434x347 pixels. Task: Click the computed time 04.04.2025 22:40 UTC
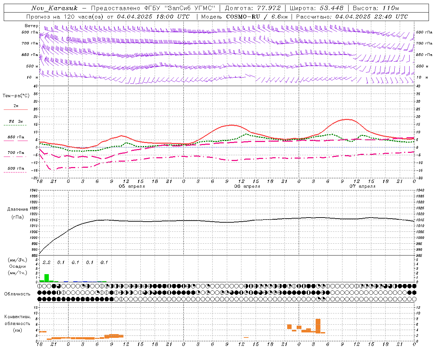point(372,17)
